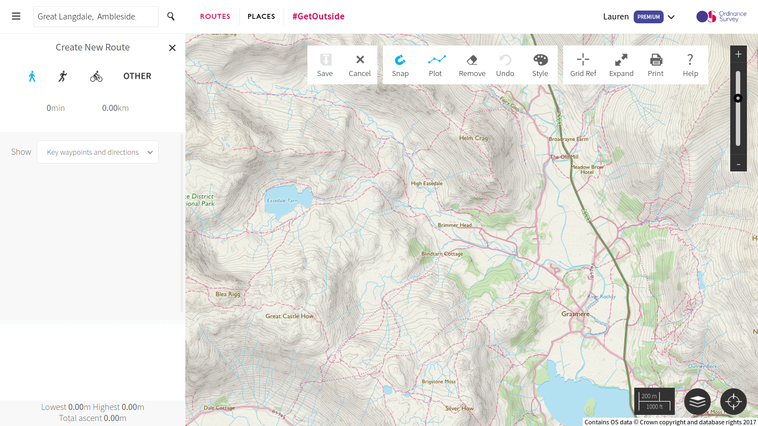Click the Silver How map label
The height and width of the screenshot is (426, 758).
click(x=459, y=409)
